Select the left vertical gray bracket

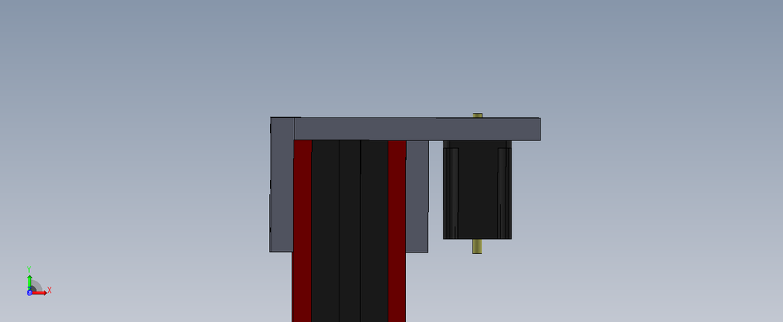(x=281, y=191)
